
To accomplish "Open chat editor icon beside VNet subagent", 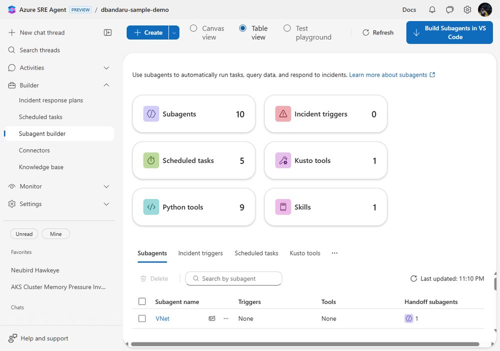I will click(212, 318).
